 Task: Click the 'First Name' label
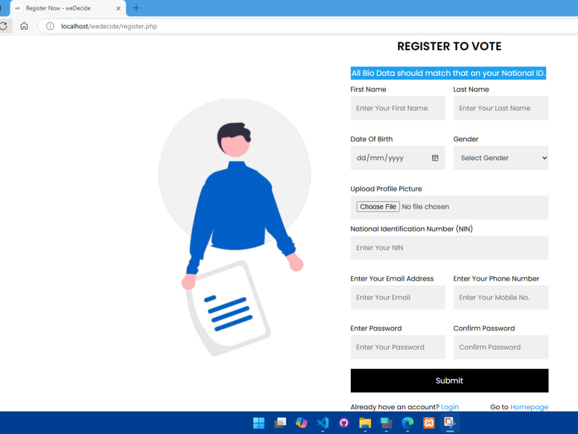click(x=368, y=89)
